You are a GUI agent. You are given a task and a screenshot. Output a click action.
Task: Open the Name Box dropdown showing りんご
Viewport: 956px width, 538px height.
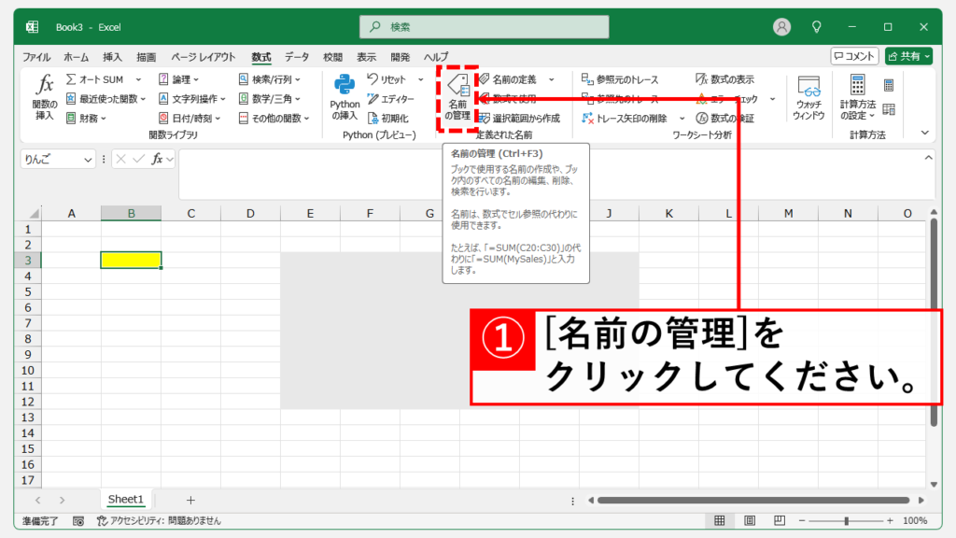[89, 160]
